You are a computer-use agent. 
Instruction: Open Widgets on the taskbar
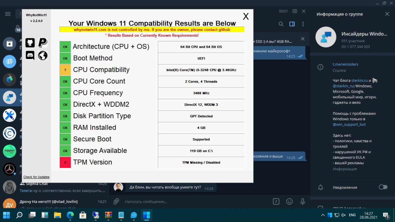[x=45, y=215]
